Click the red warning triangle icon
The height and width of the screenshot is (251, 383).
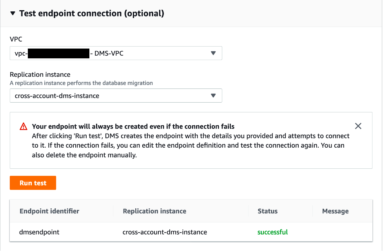[x=24, y=126]
